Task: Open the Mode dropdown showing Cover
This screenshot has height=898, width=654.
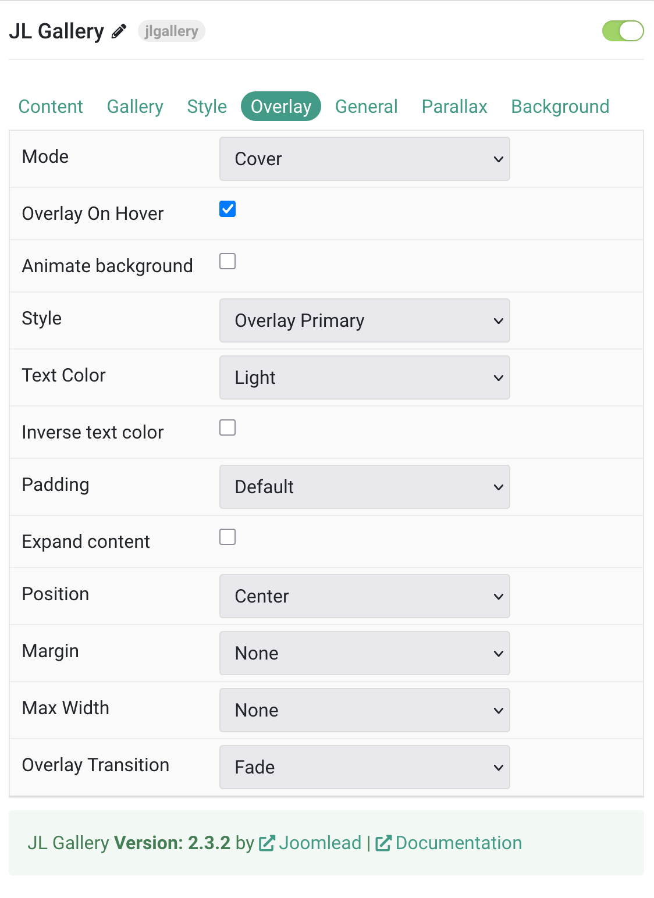Action: pyautogui.click(x=365, y=159)
